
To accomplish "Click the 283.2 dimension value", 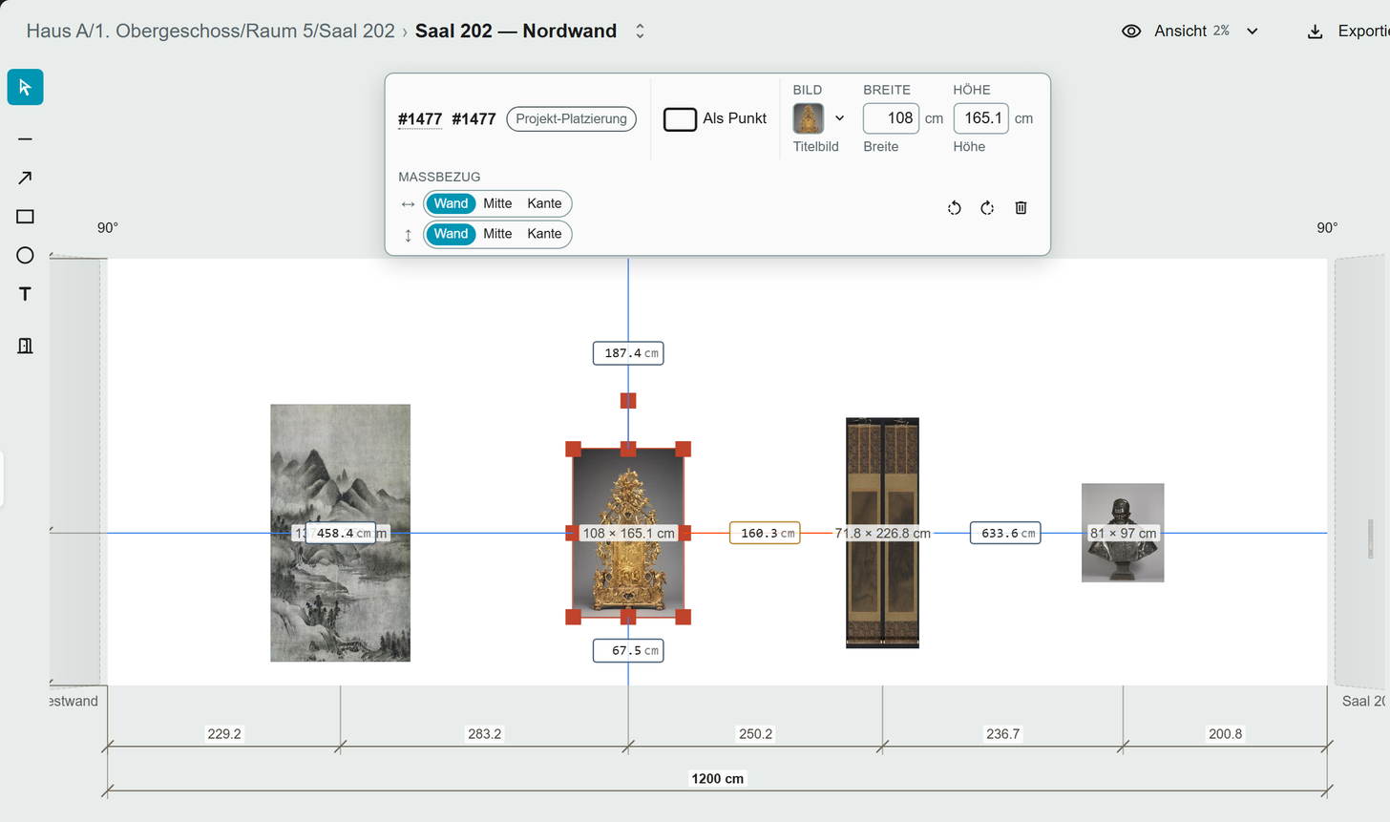I will coord(484,734).
